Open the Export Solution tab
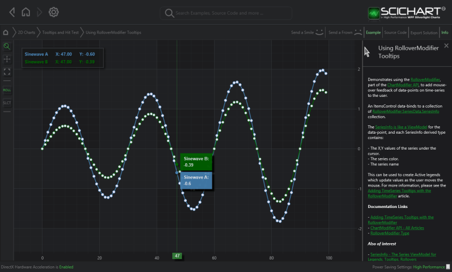This screenshot has width=452, height=272. click(x=424, y=33)
